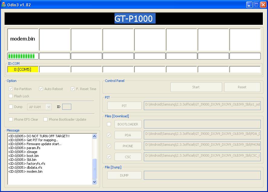Screen dimensions: 268x192
Task: Click the BOOTLOADER path field
Action: coord(202,124)
